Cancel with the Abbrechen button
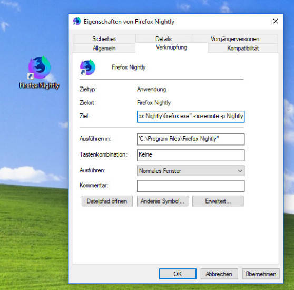This screenshot has height=290, width=294. pos(219,274)
